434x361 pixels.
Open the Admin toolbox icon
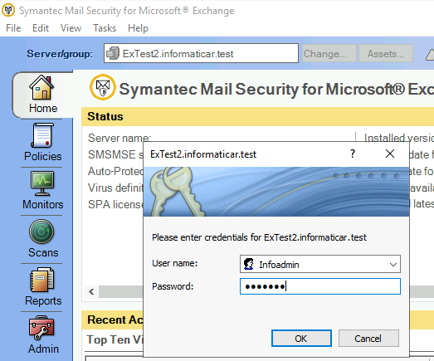coord(41,328)
